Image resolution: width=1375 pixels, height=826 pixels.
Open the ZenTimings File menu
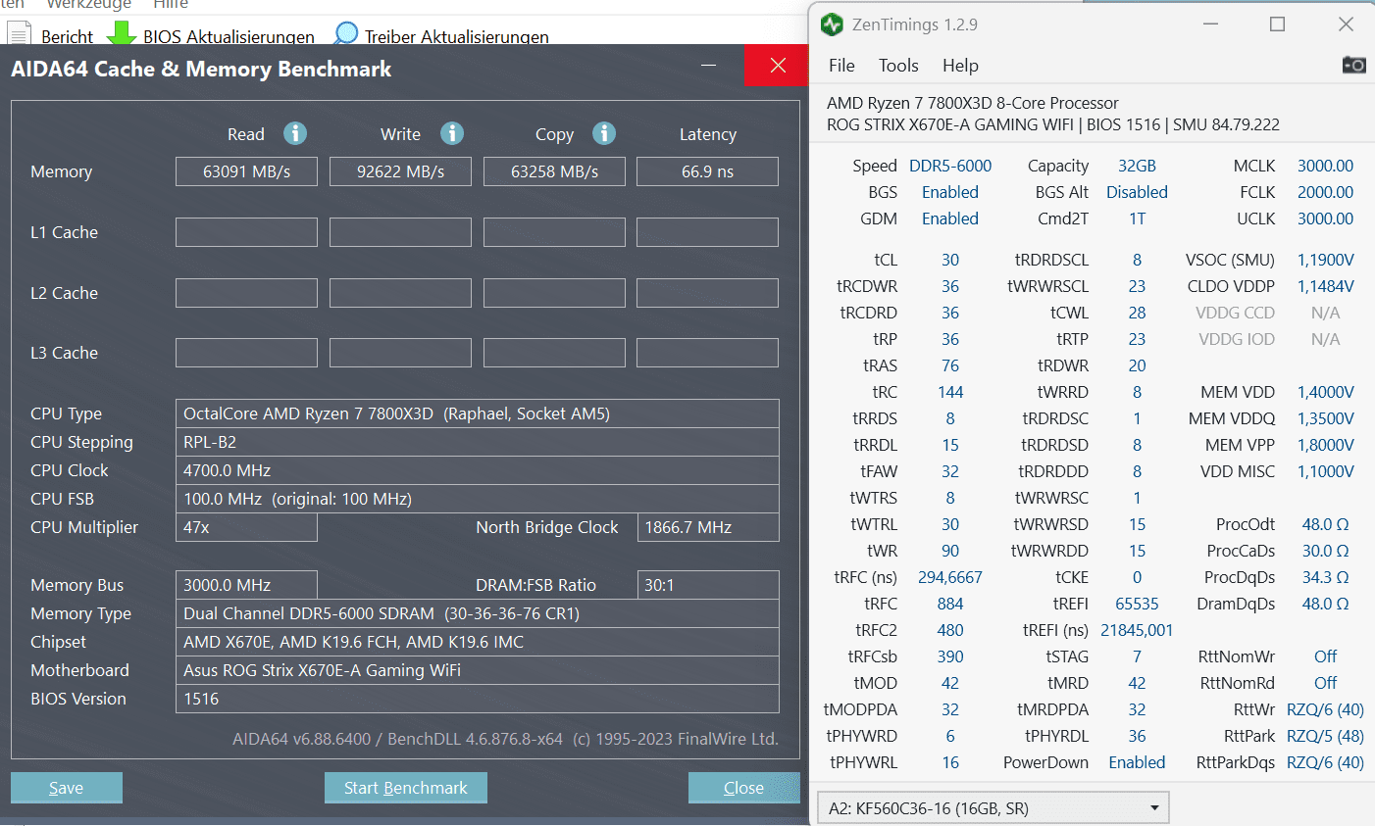(x=841, y=66)
